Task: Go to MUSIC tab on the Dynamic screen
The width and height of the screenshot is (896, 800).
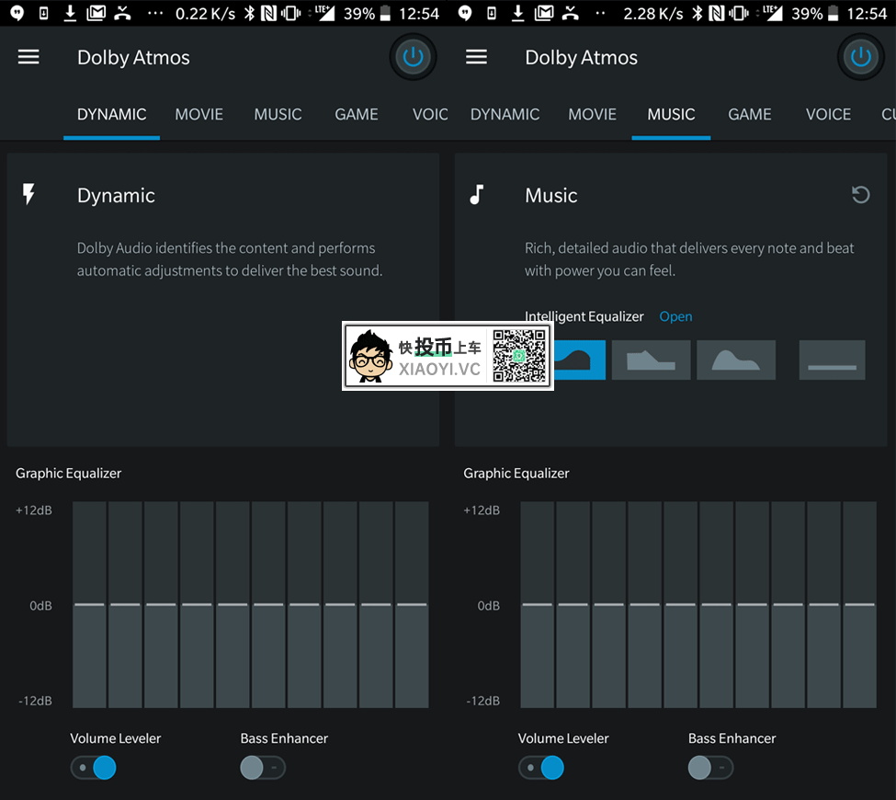Action: (278, 114)
